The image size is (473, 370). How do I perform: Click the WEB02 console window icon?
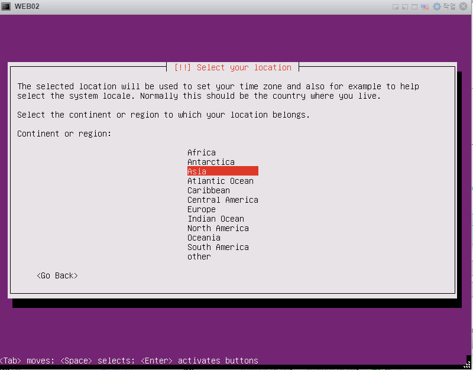pyautogui.click(x=6, y=7)
